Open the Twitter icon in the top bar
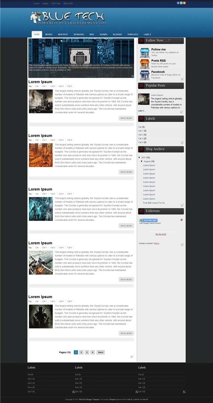213x403 pixels. [181, 3]
